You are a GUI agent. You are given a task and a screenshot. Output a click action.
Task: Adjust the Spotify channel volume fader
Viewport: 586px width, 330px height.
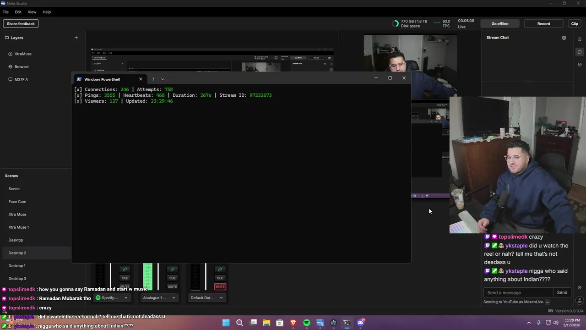(x=110, y=276)
